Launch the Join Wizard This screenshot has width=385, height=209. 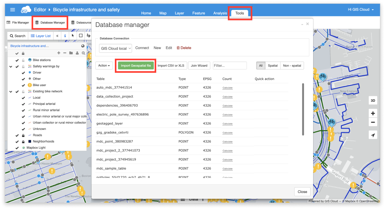(x=199, y=65)
